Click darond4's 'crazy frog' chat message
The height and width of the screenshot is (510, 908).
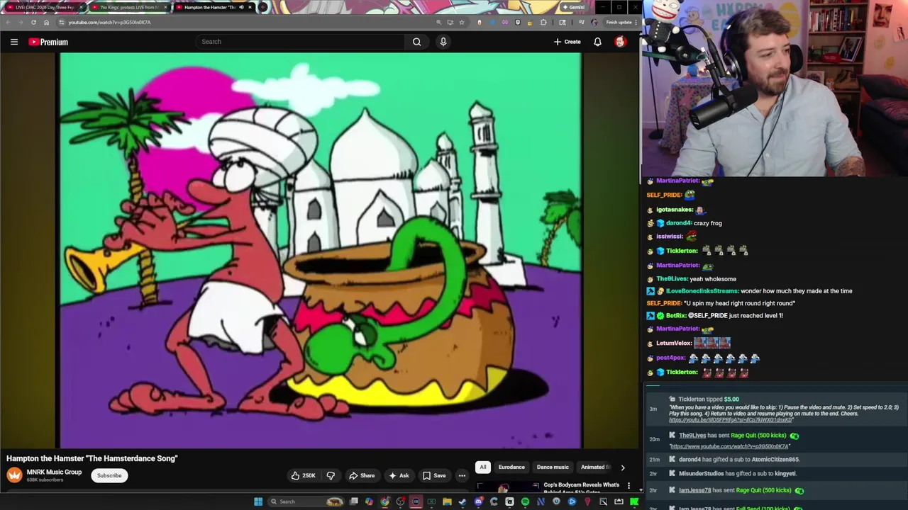(x=707, y=223)
